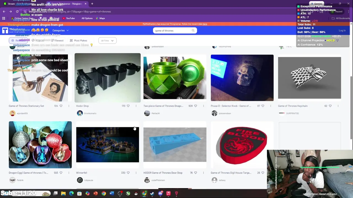Open more options for Hodor Stop
This screenshot has width=353, height=198.
(x=136, y=106)
